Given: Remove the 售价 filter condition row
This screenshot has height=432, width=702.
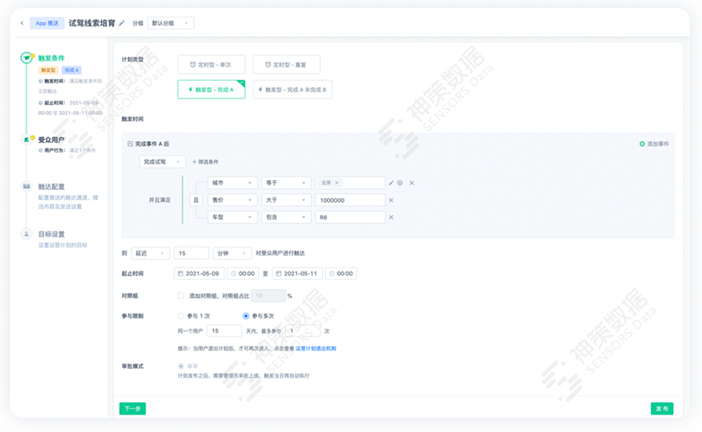Looking at the screenshot, I should pos(391,200).
